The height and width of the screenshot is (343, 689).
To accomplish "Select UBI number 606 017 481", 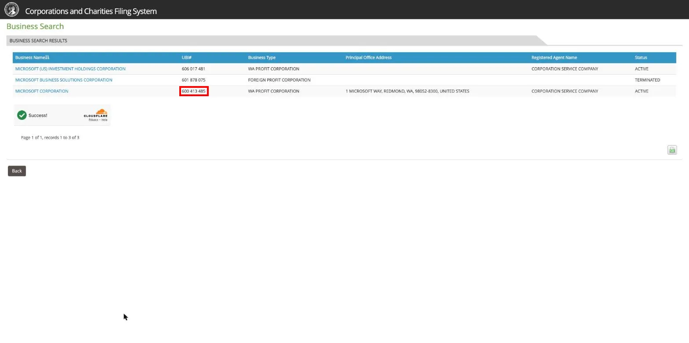I will [193, 69].
